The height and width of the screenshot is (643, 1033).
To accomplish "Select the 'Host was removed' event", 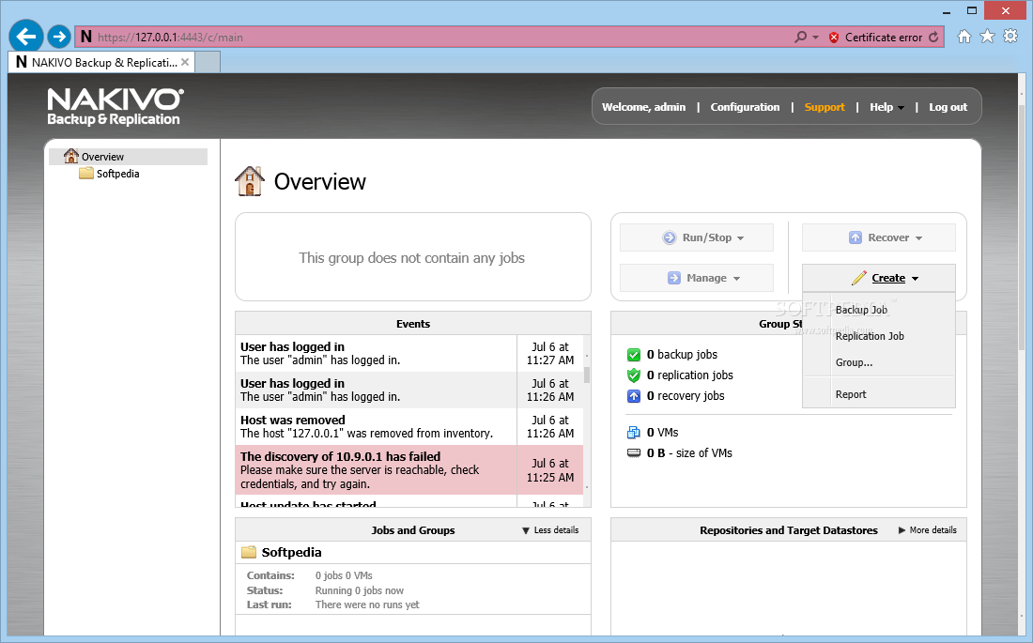I will [409, 427].
